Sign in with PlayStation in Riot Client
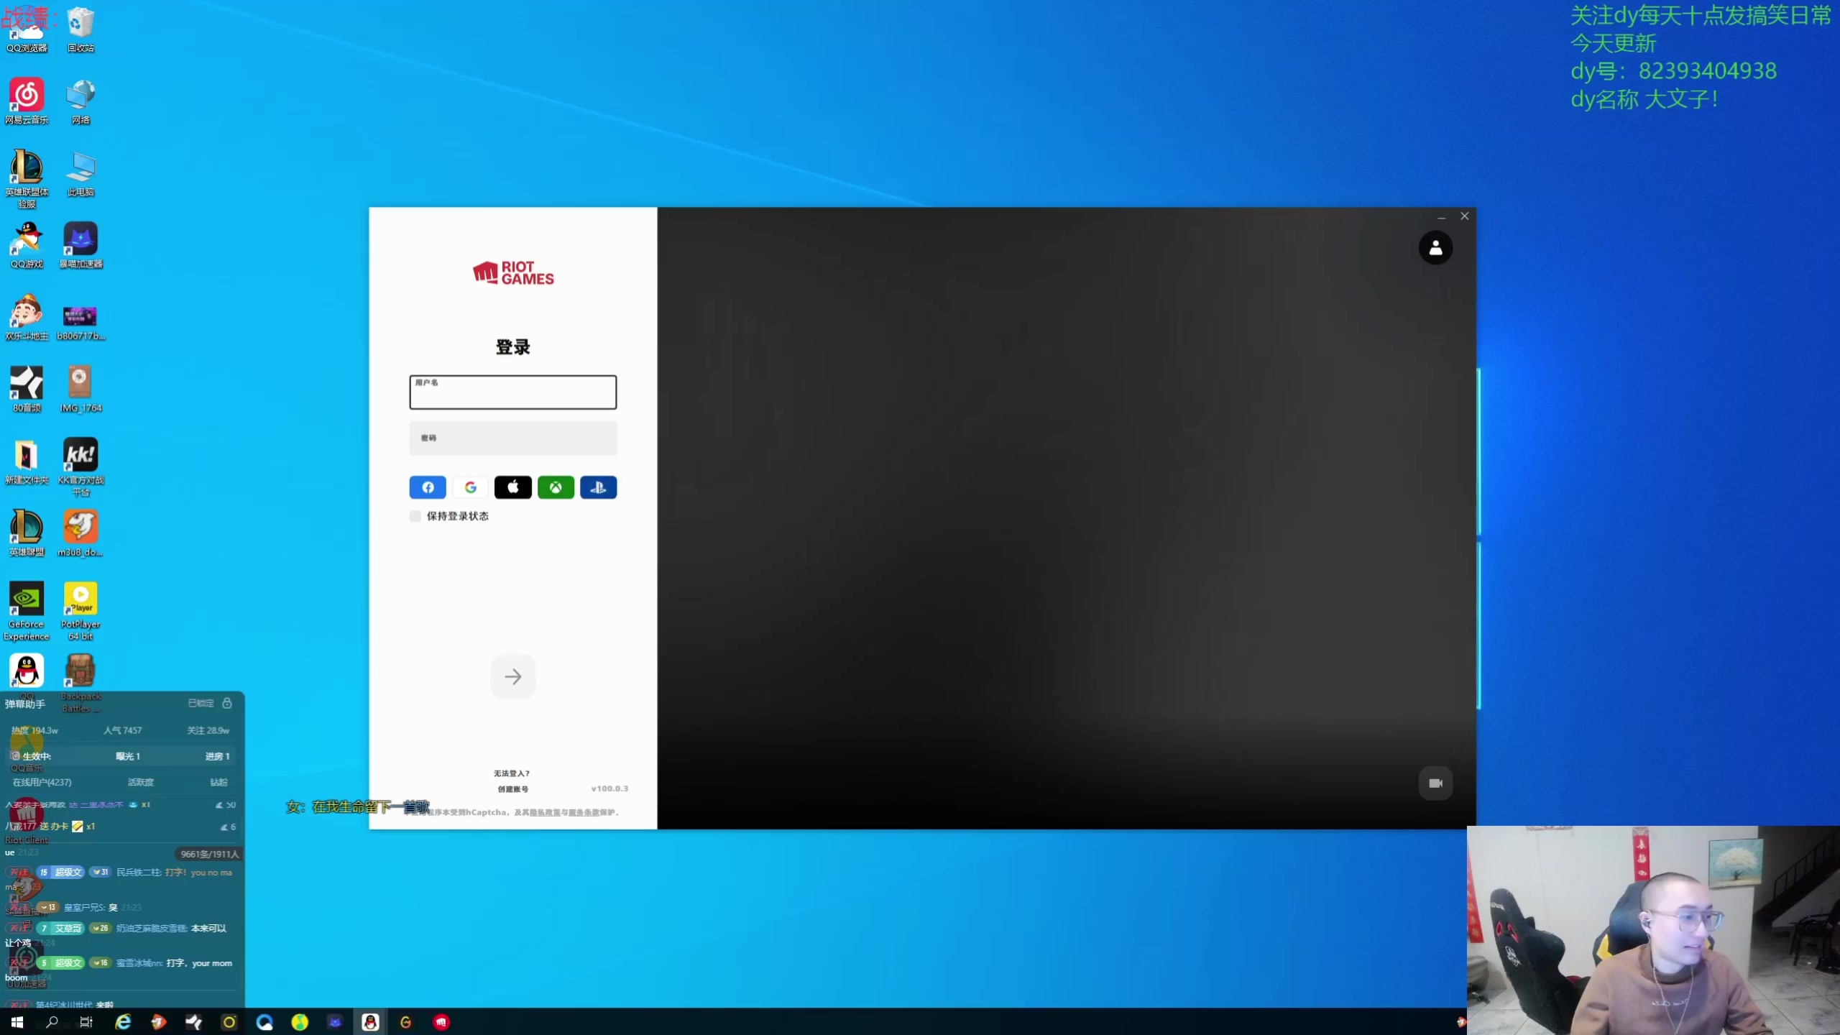Screen dimensions: 1840x1035 [598, 487]
